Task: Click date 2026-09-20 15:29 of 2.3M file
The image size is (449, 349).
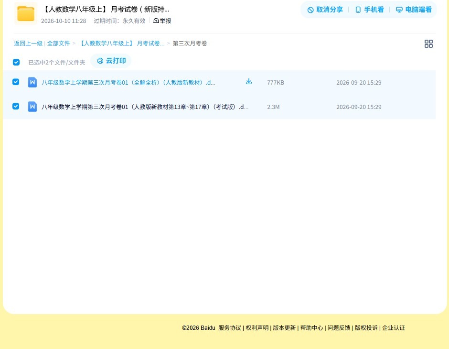Action: 359,107
